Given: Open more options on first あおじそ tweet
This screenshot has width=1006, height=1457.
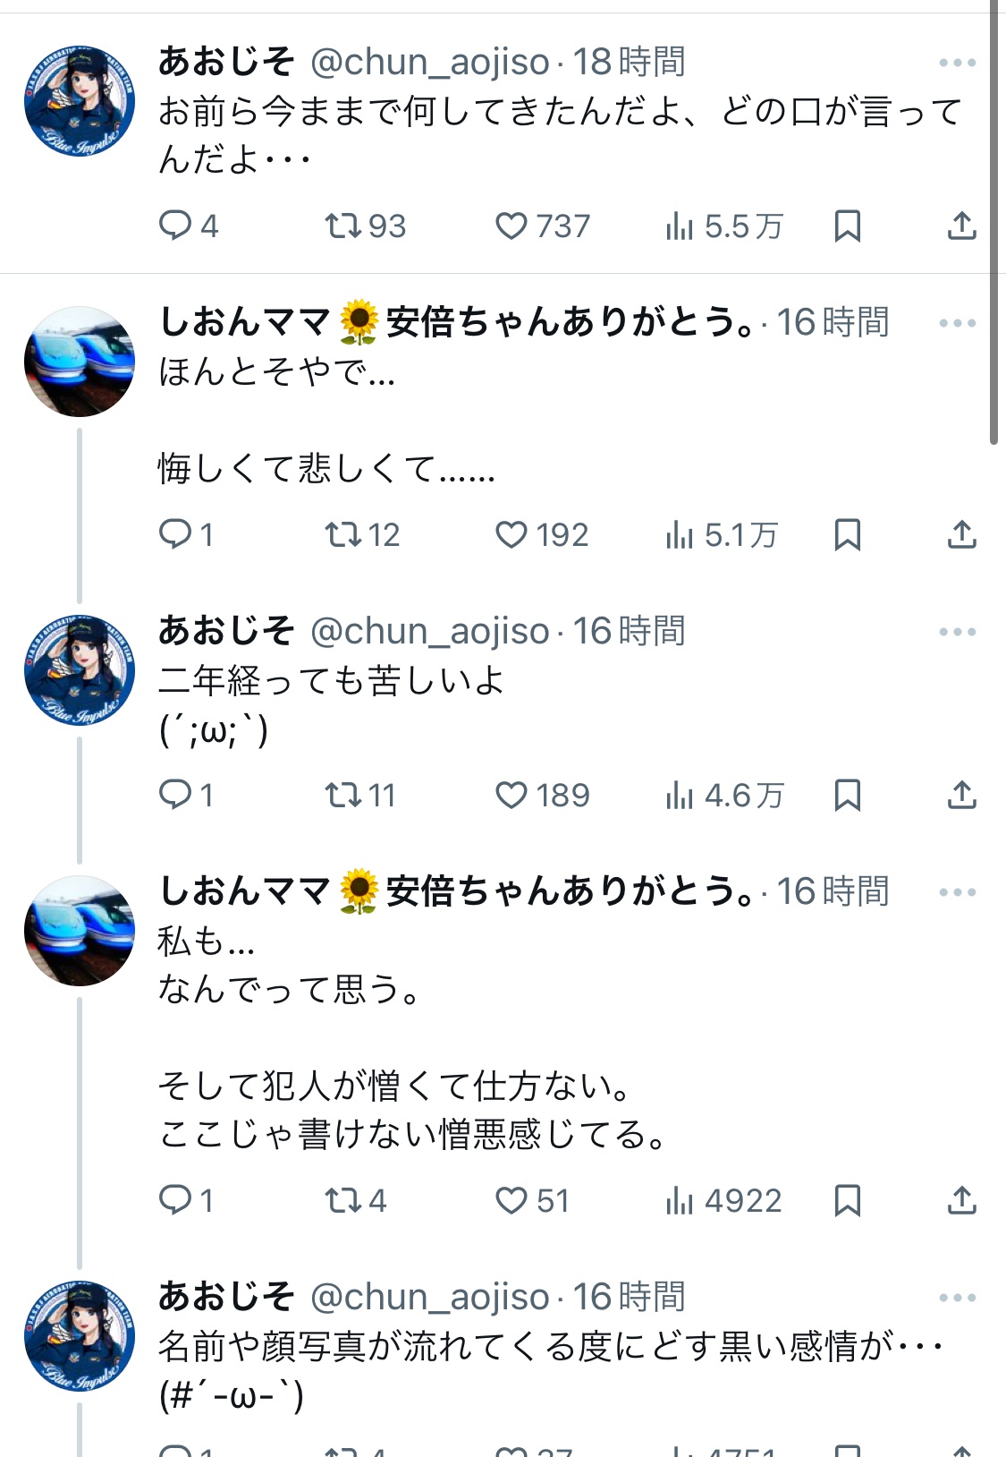Looking at the screenshot, I should click(957, 63).
